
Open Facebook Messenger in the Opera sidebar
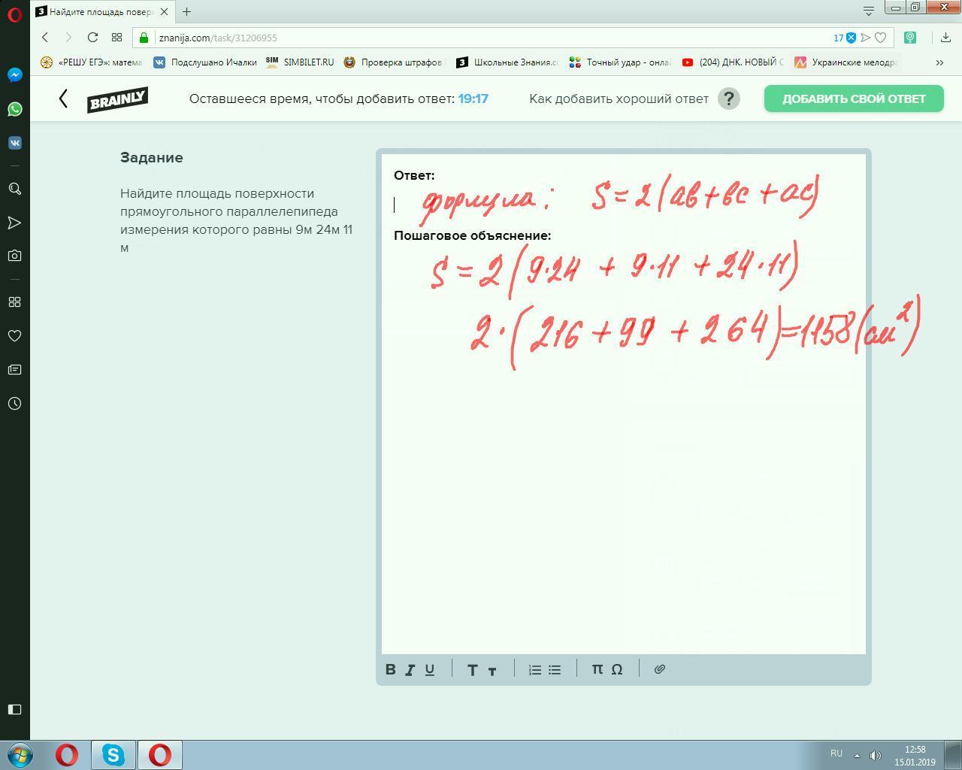pyautogui.click(x=14, y=75)
